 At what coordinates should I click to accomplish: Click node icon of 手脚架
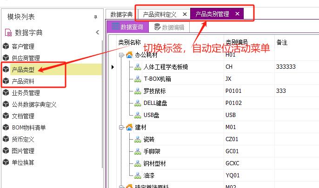[138, 151]
